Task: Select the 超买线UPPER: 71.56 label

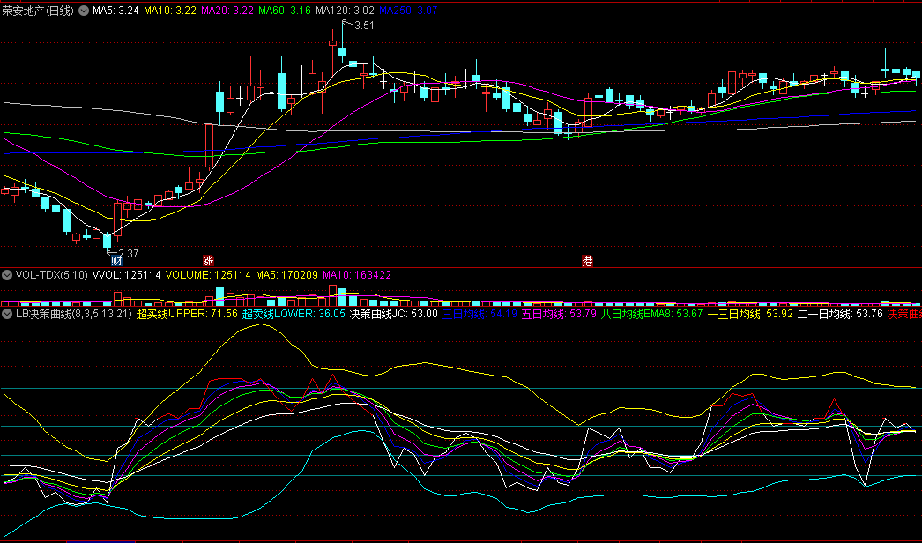Action: pos(187,314)
